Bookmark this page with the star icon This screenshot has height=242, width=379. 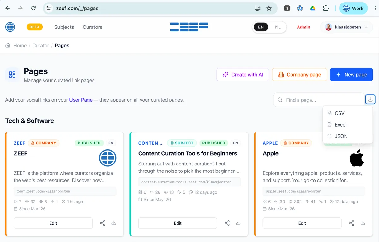tap(269, 9)
